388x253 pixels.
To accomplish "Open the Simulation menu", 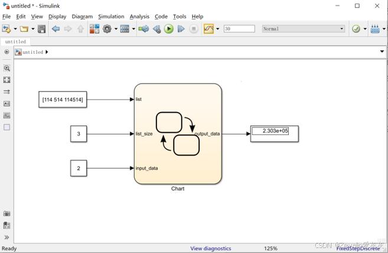I will (x=111, y=17).
